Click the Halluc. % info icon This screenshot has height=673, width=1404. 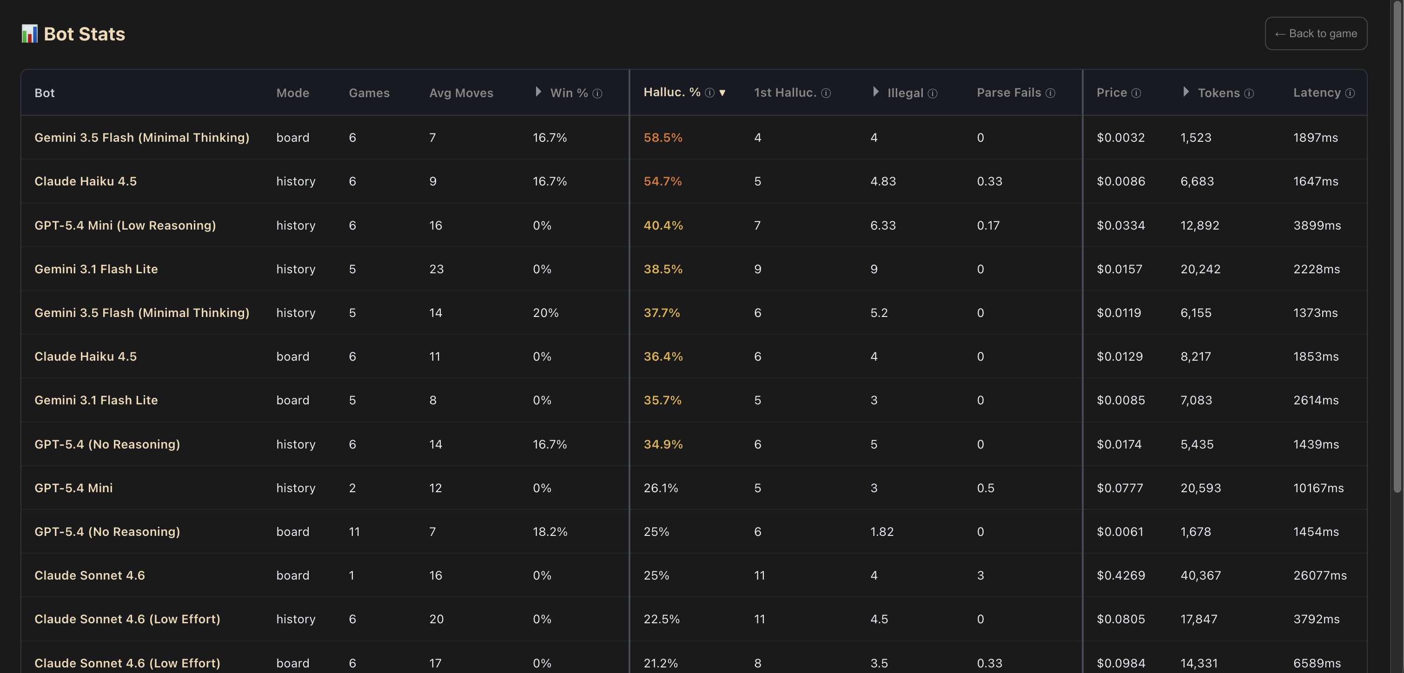709,92
